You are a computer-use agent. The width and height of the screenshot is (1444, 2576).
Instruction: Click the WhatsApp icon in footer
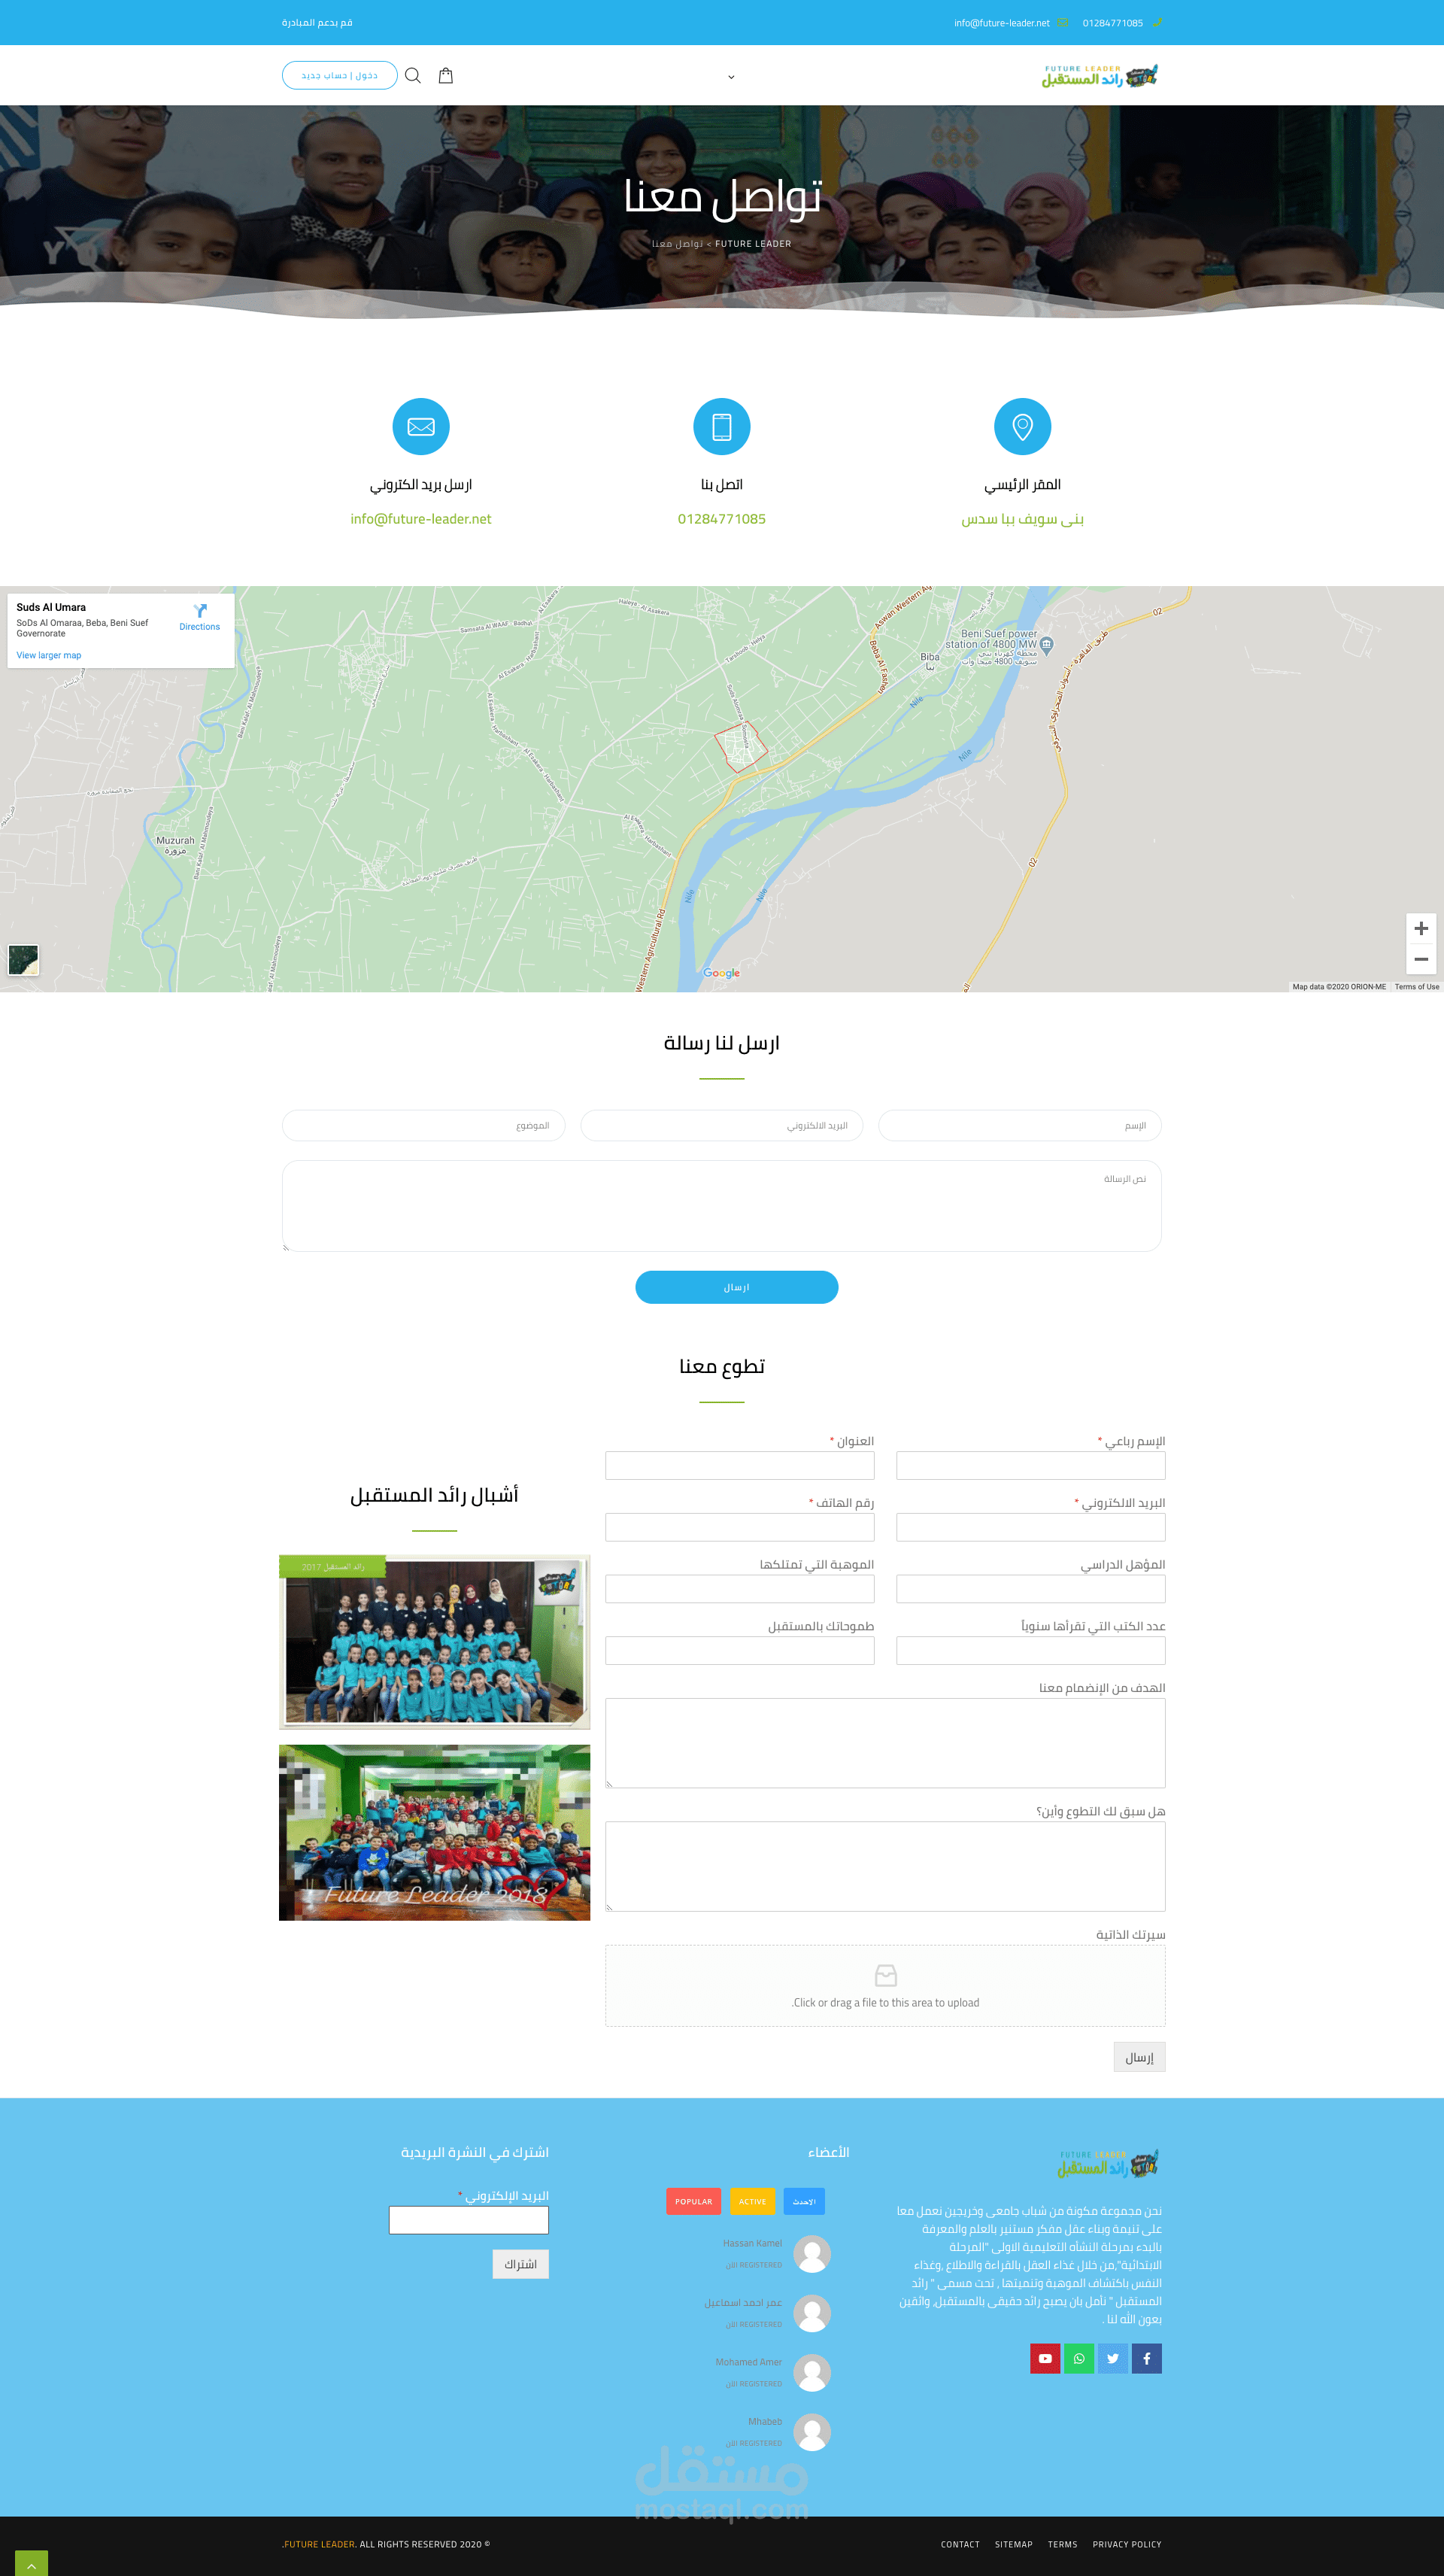[1079, 2358]
